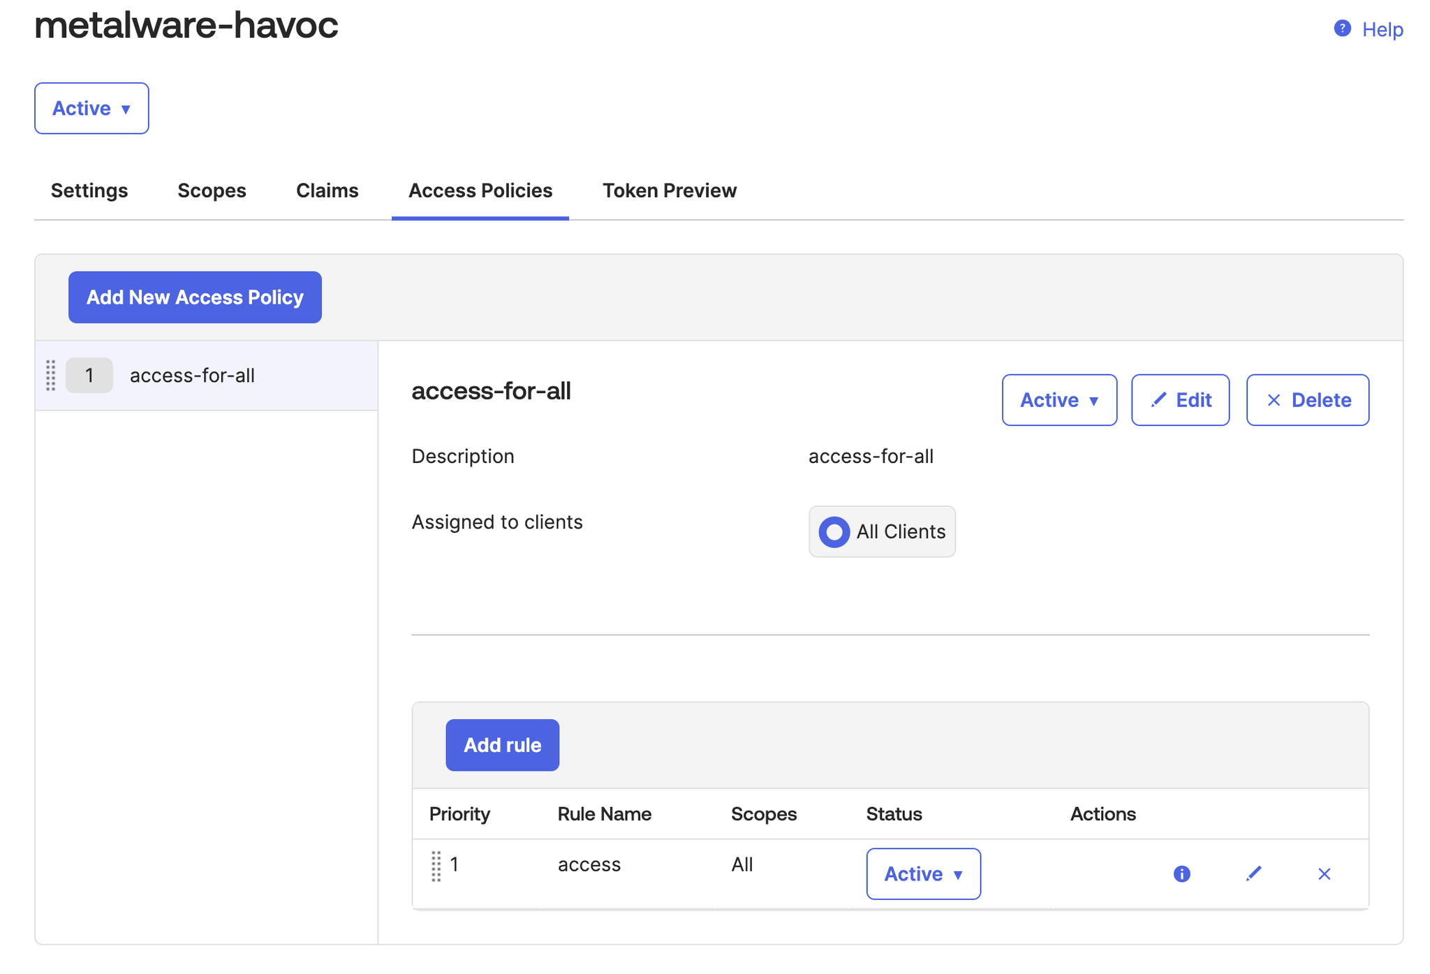1430x974 pixels.
Task: Click the 'Assigned to clients' label
Action: tap(496, 522)
